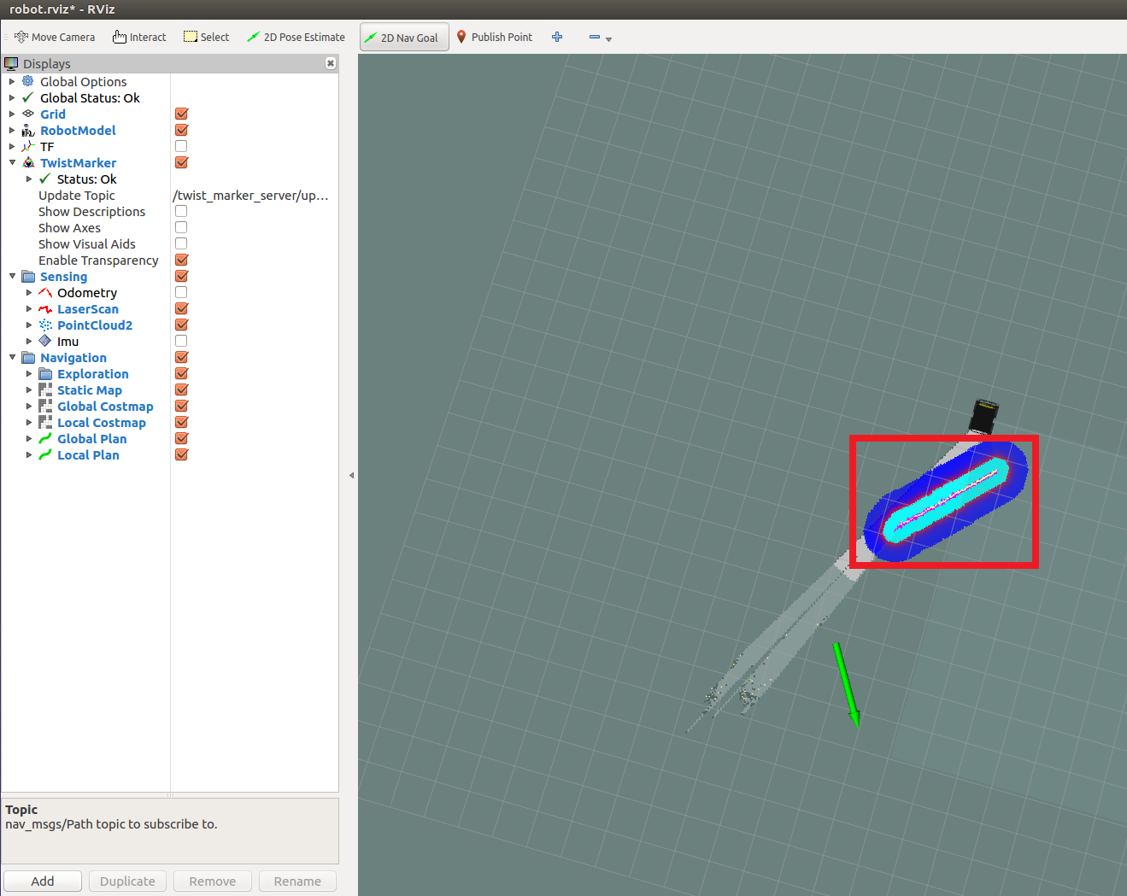Click the TwistMarker icon
Screen dimensions: 1127x896
28,162
